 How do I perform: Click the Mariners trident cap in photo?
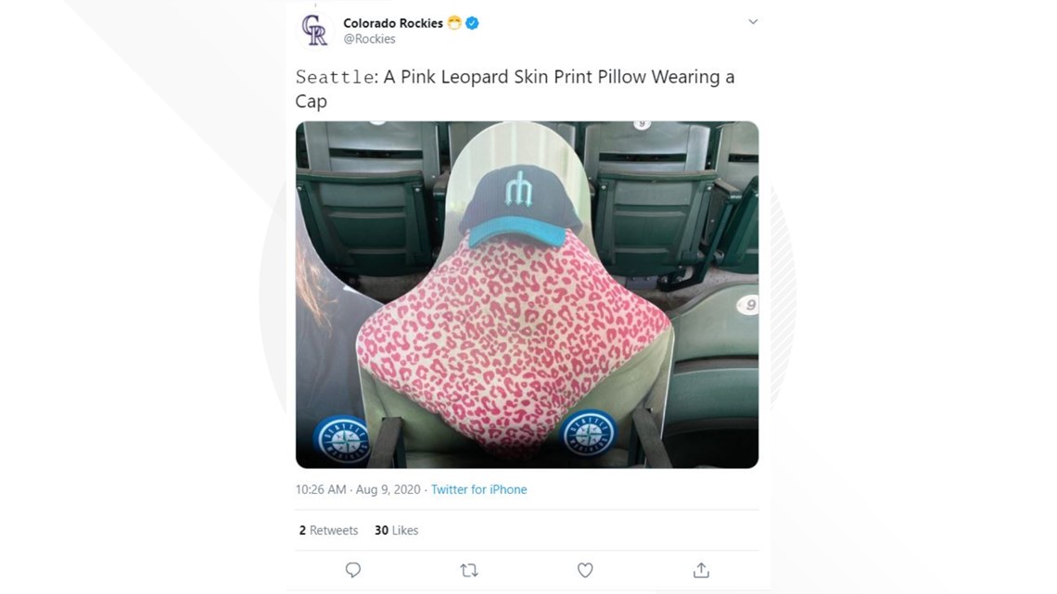click(x=520, y=206)
